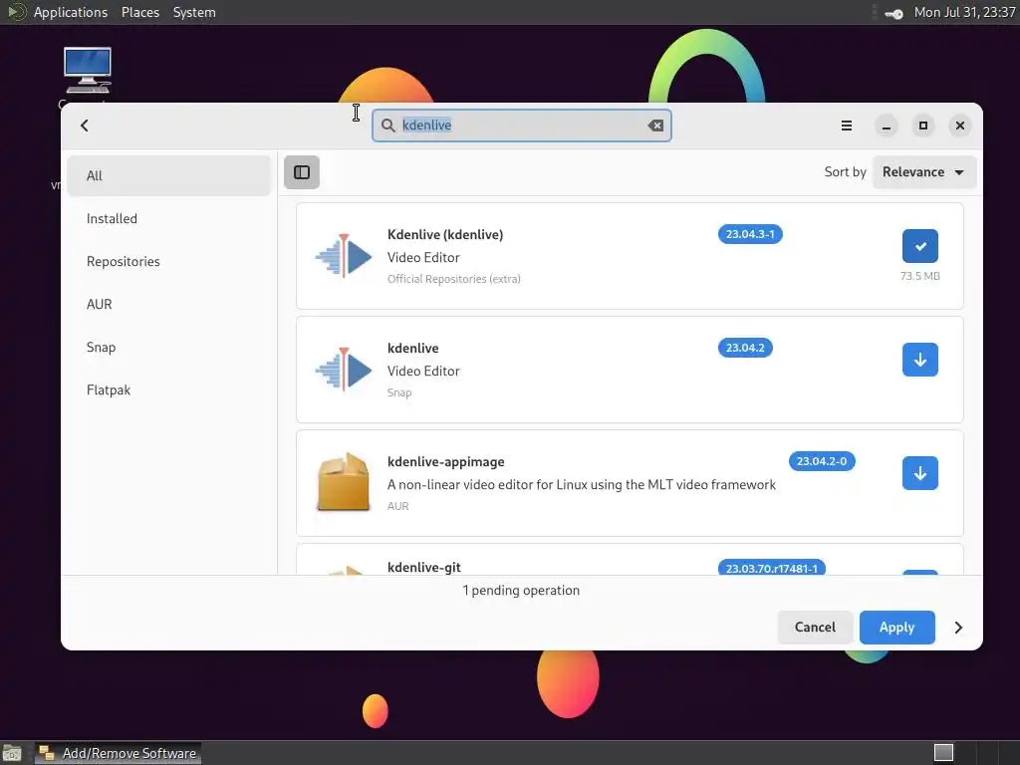The image size is (1020, 765).
Task: Click the show desktop icon in taskbar
Action: (x=12, y=753)
